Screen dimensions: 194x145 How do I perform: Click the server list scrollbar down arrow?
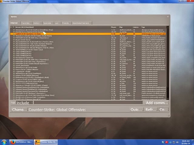coord(168,99)
